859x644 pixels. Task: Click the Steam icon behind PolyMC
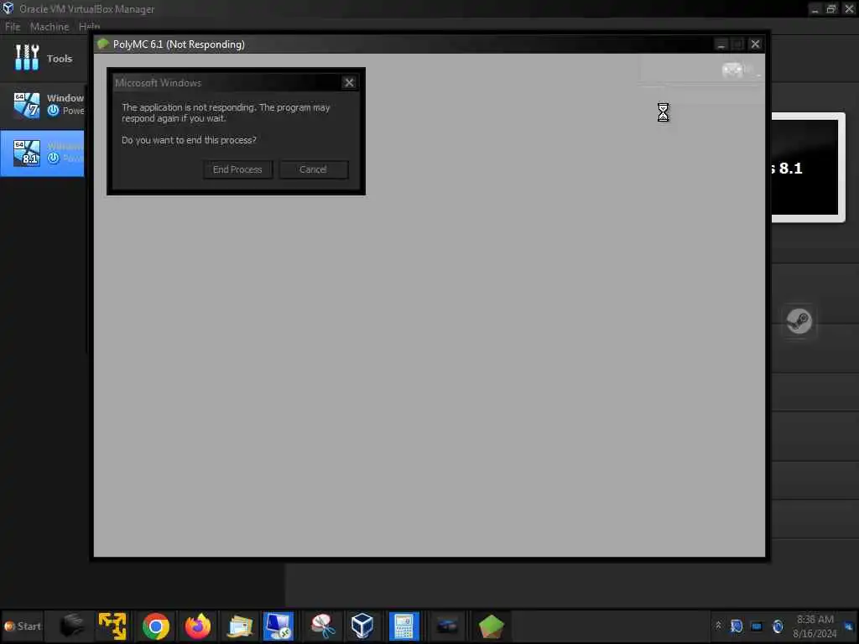click(799, 321)
